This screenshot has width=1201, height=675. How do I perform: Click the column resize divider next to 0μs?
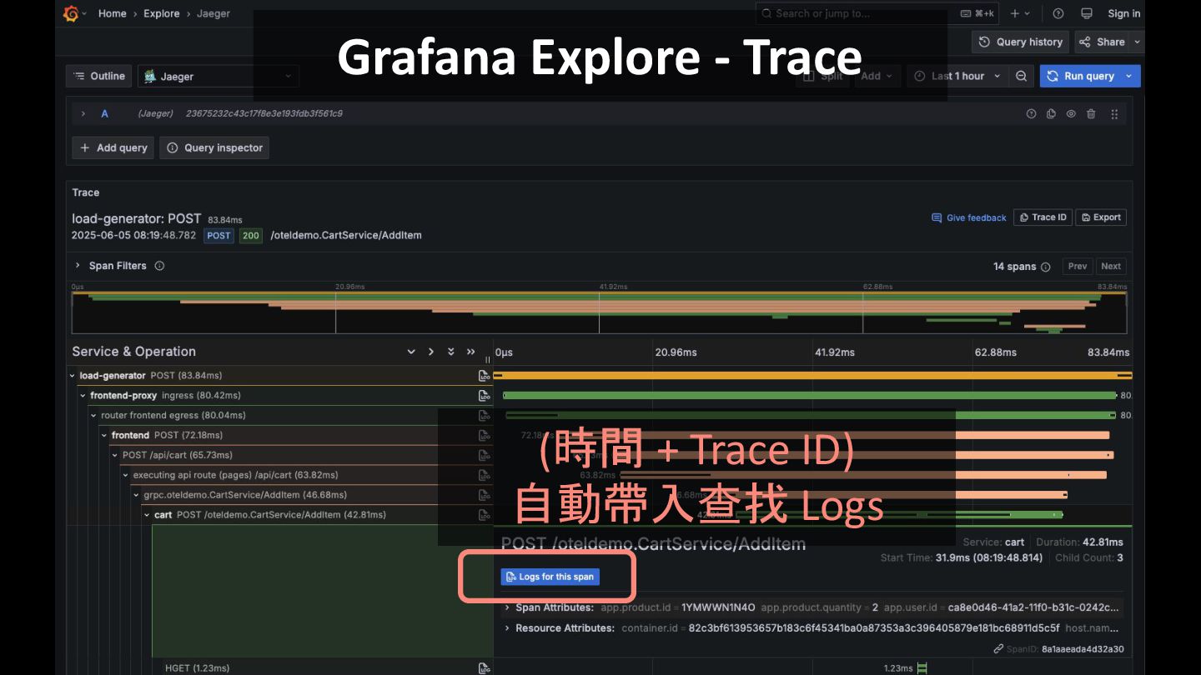(488, 360)
